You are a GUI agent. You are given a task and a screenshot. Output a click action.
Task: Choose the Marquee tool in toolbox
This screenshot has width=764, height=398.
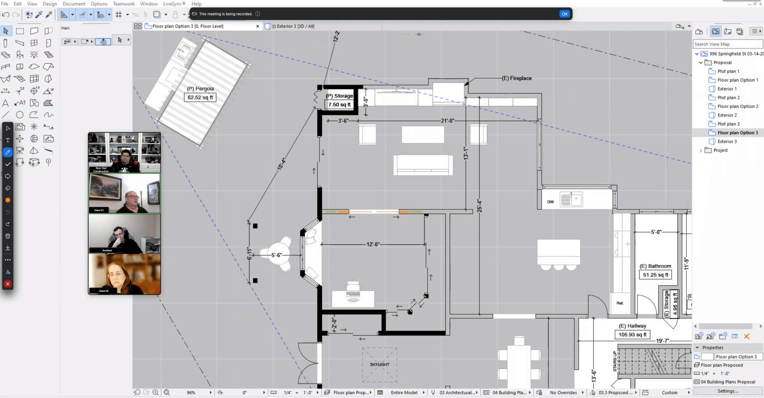pyautogui.click(x=20, y=31)
